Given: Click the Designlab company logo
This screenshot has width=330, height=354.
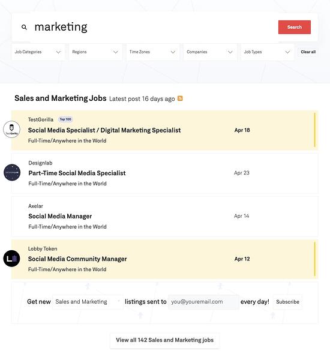Looking at the screenshot, I should [12, 172].
